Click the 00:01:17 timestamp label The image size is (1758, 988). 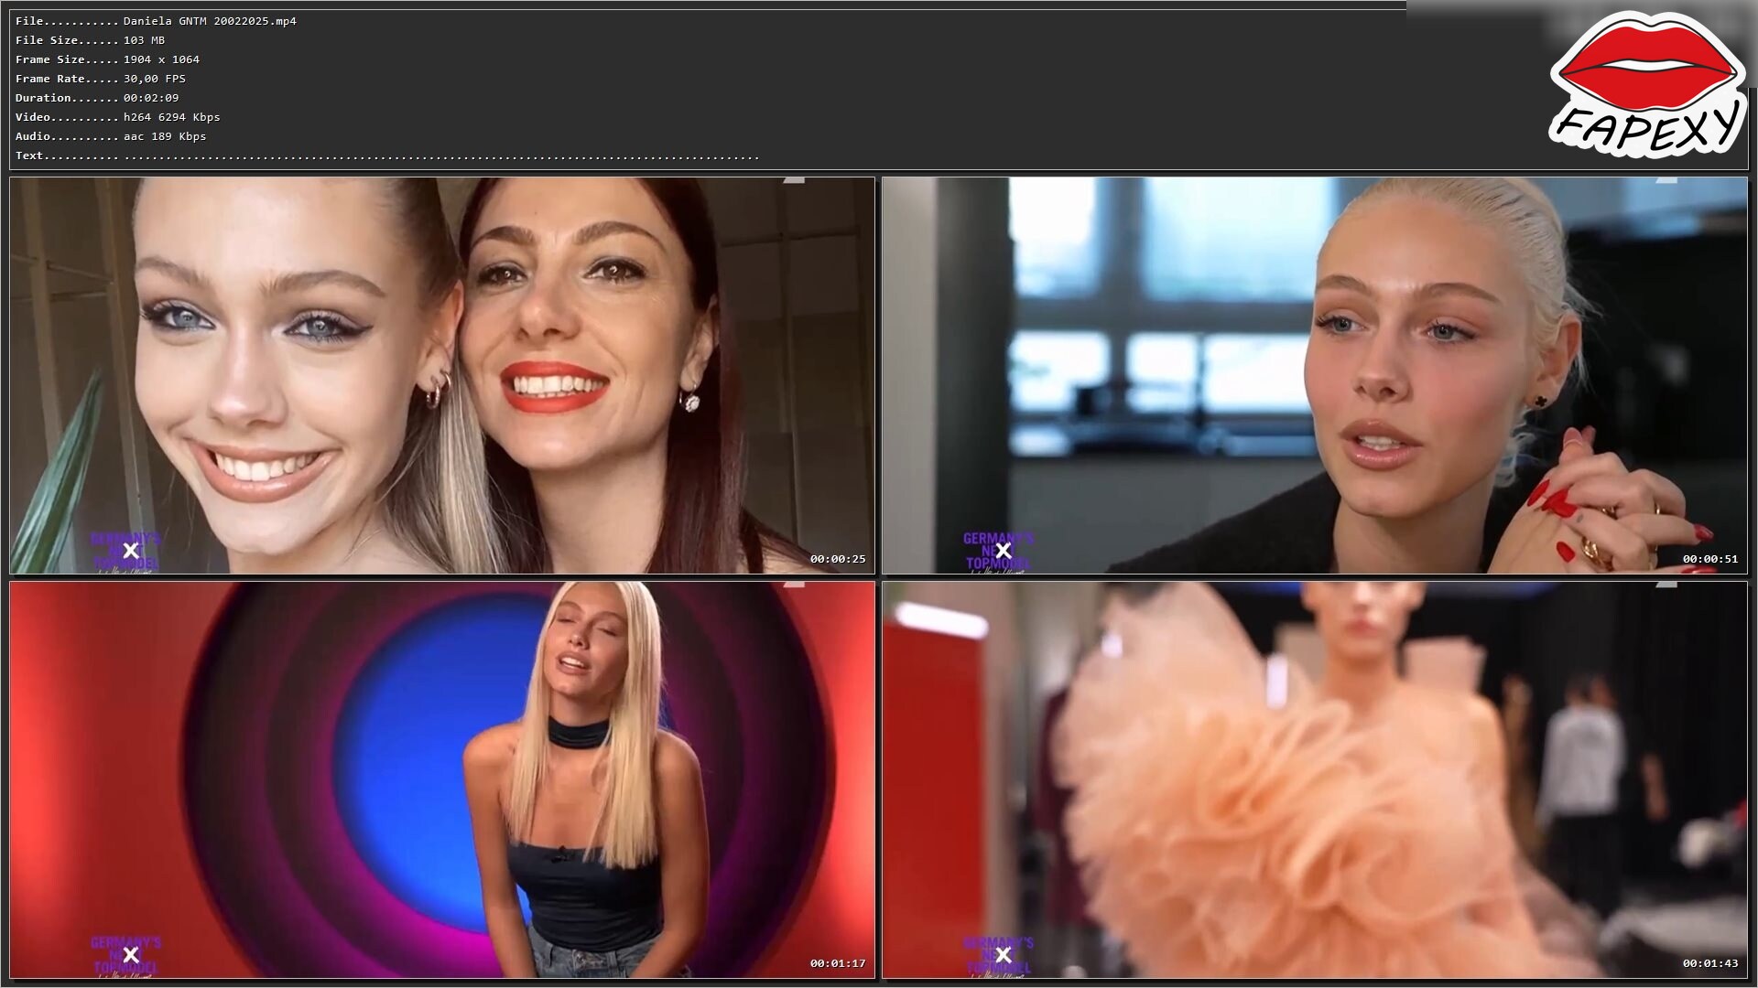(x=837, y=963)
